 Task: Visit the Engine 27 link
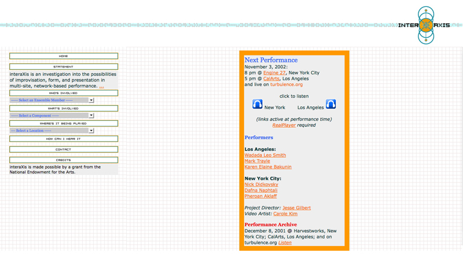pyautogui.click(x=274, y=73)
